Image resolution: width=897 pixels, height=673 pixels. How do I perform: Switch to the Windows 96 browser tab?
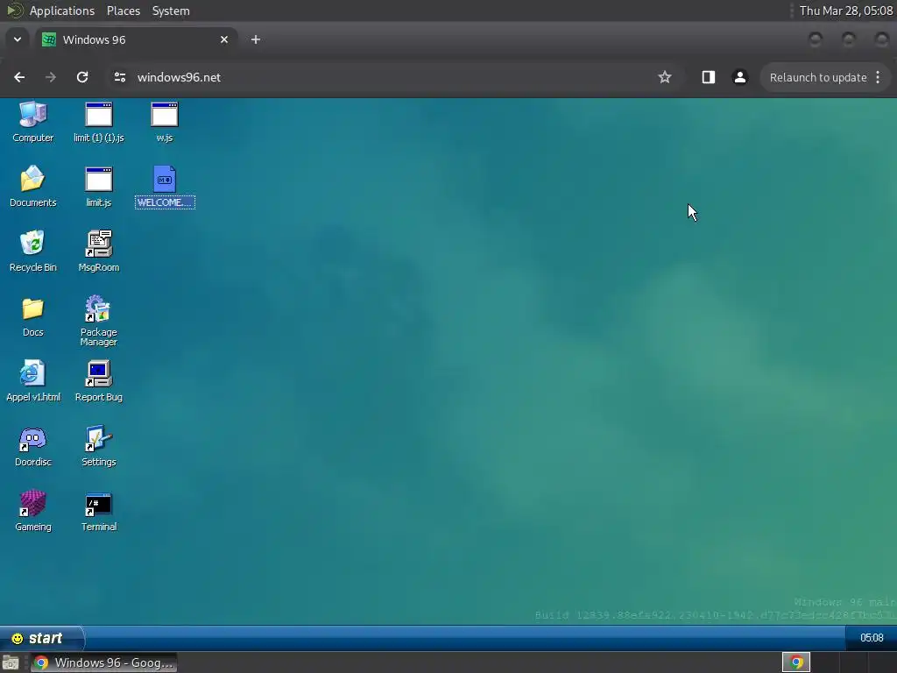point(136,39)
